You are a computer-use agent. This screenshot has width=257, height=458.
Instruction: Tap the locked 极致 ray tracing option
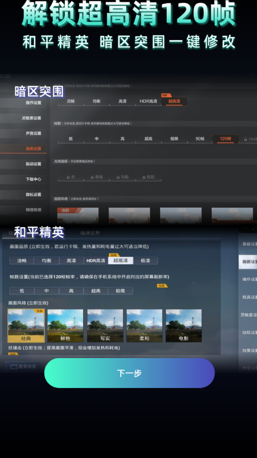(x=148, y=177)
